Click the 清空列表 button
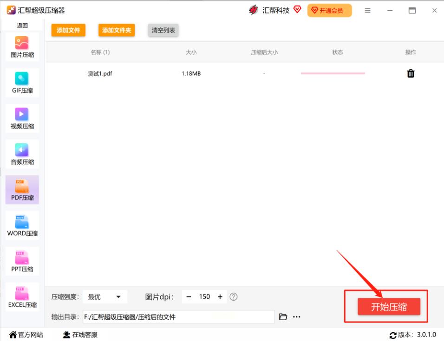 pyautogui.click(x=163, y=30)
